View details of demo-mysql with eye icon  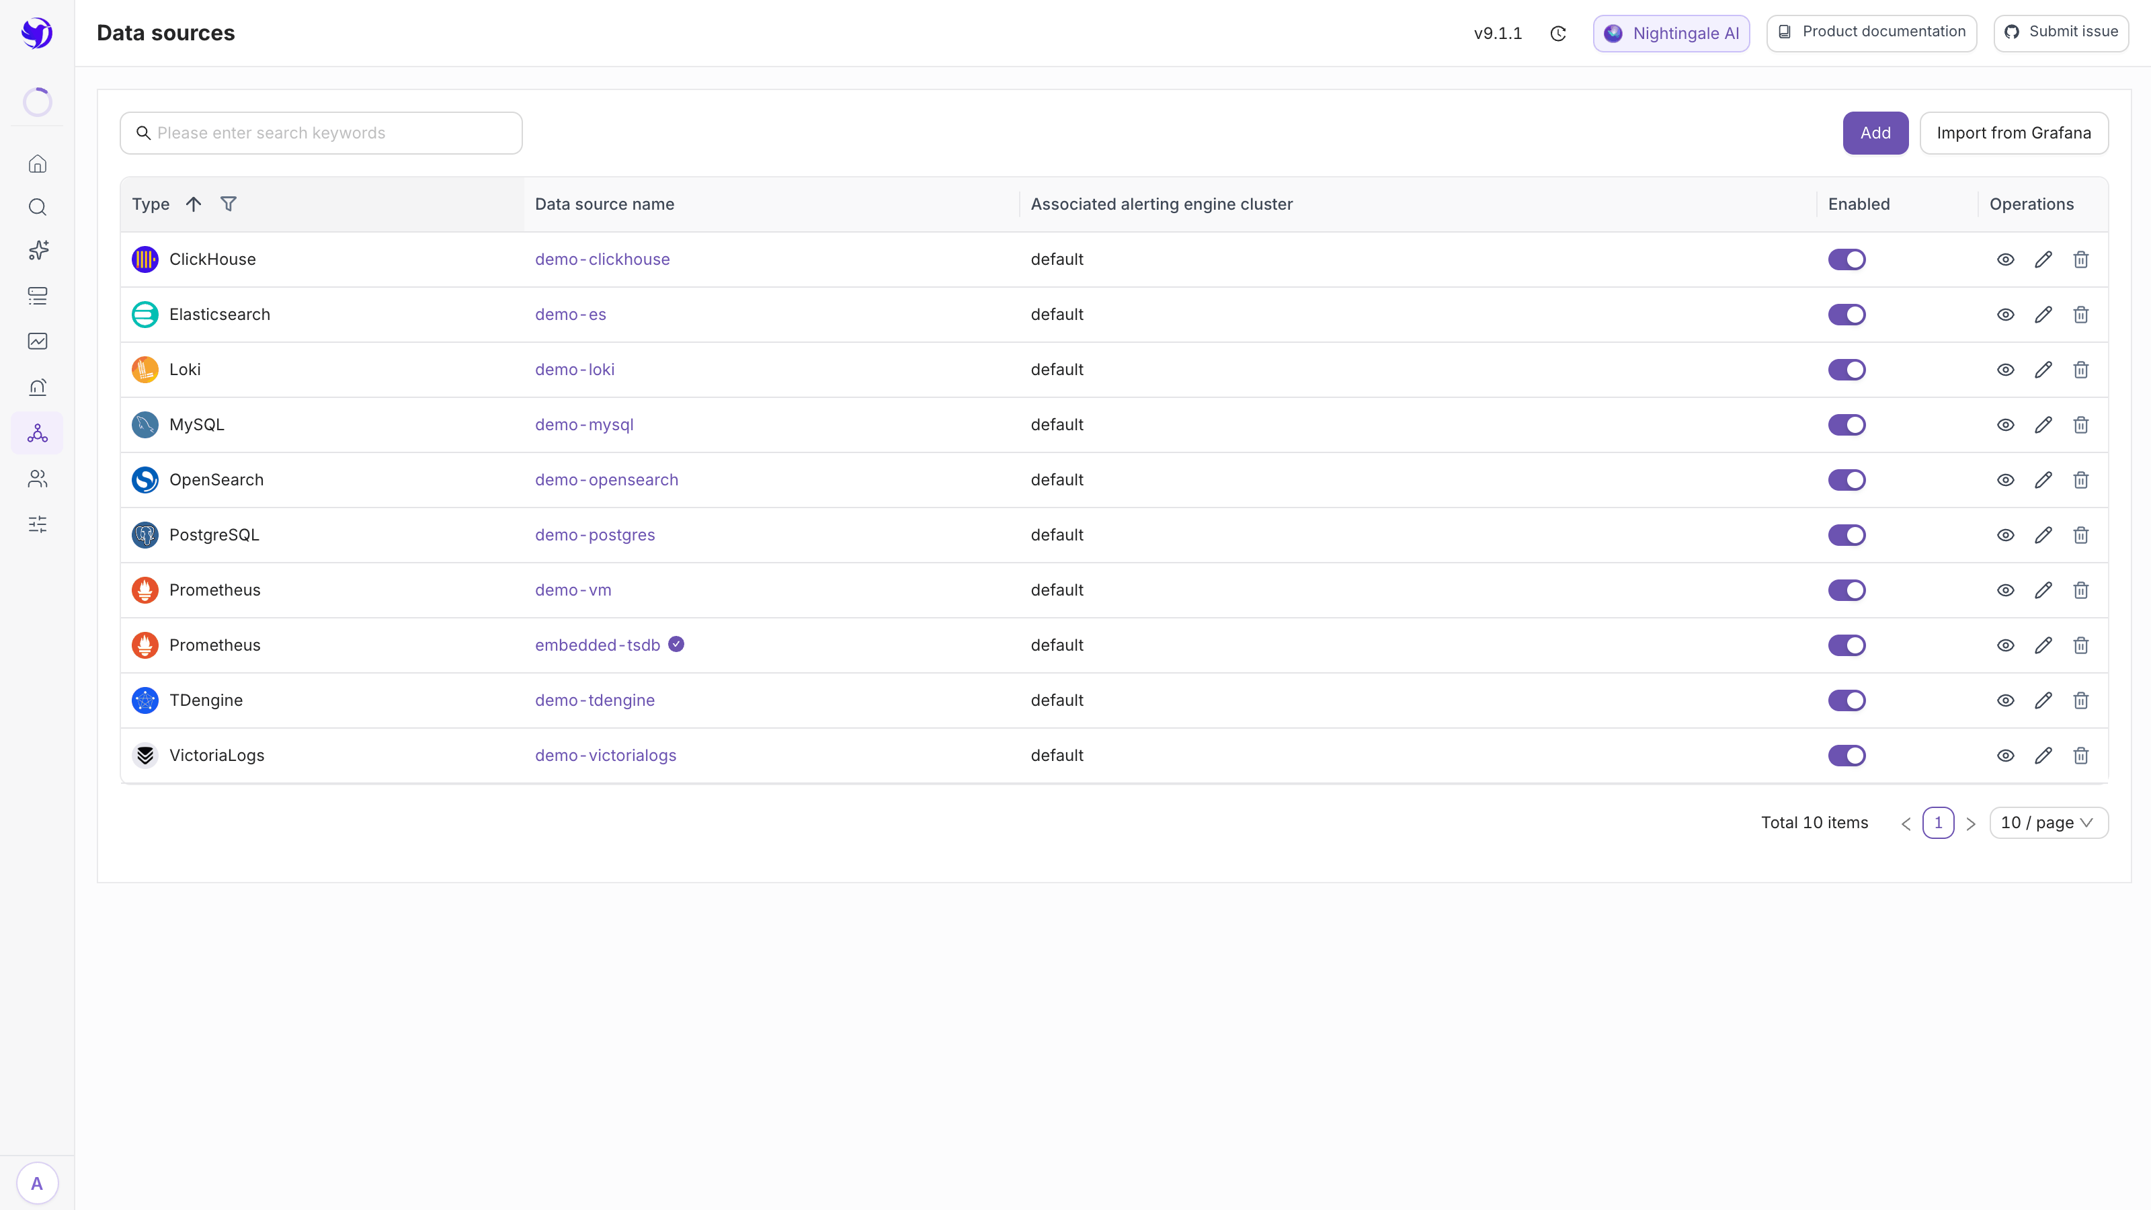pyautogui.click(x=2006, y=425)
